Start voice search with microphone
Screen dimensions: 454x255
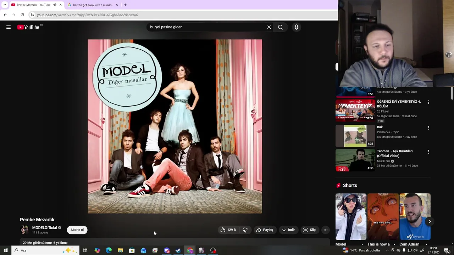[x=297, y=27]
